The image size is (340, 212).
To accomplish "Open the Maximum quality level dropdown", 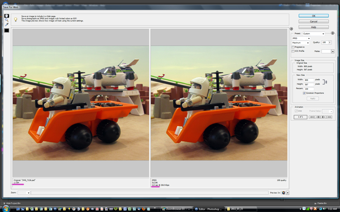I will click(301, 43).
